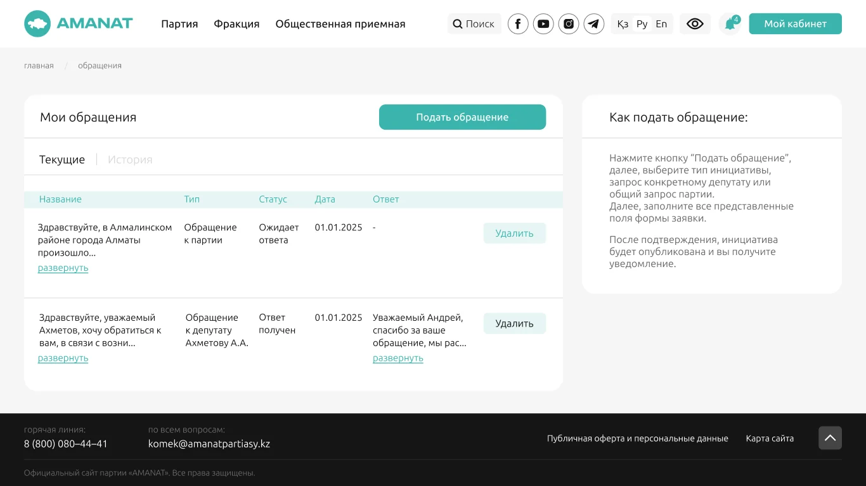Screen dimensions: 866x486
Task: Open the Поиск search field
Action: (474, 24)
